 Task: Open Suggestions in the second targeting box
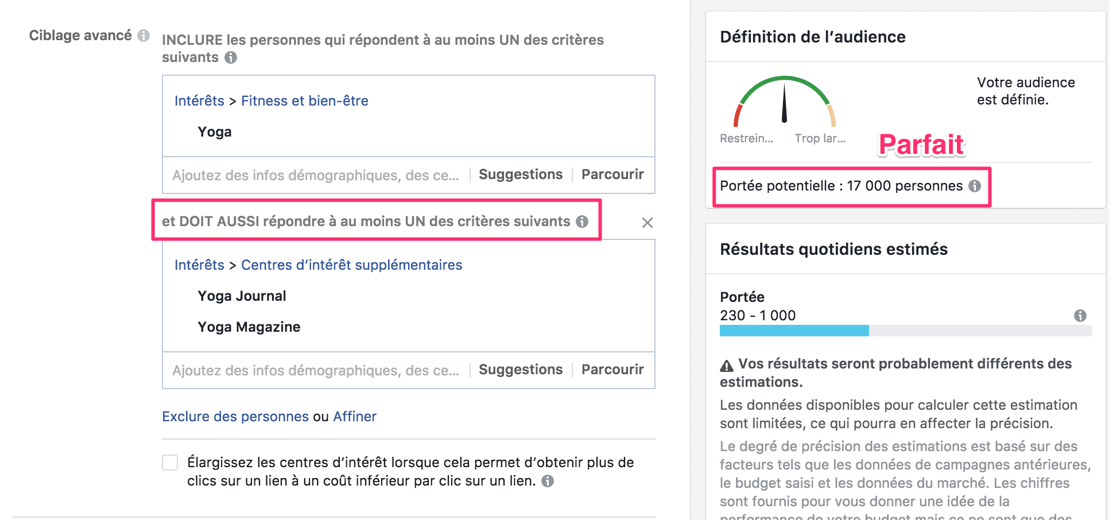tap(521, 370)
